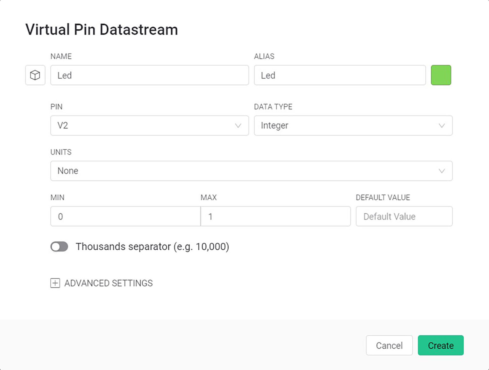489x370 pixels.
Task: Expand the ADVANCED SETTINGS section label
Action: coord(108,283)
